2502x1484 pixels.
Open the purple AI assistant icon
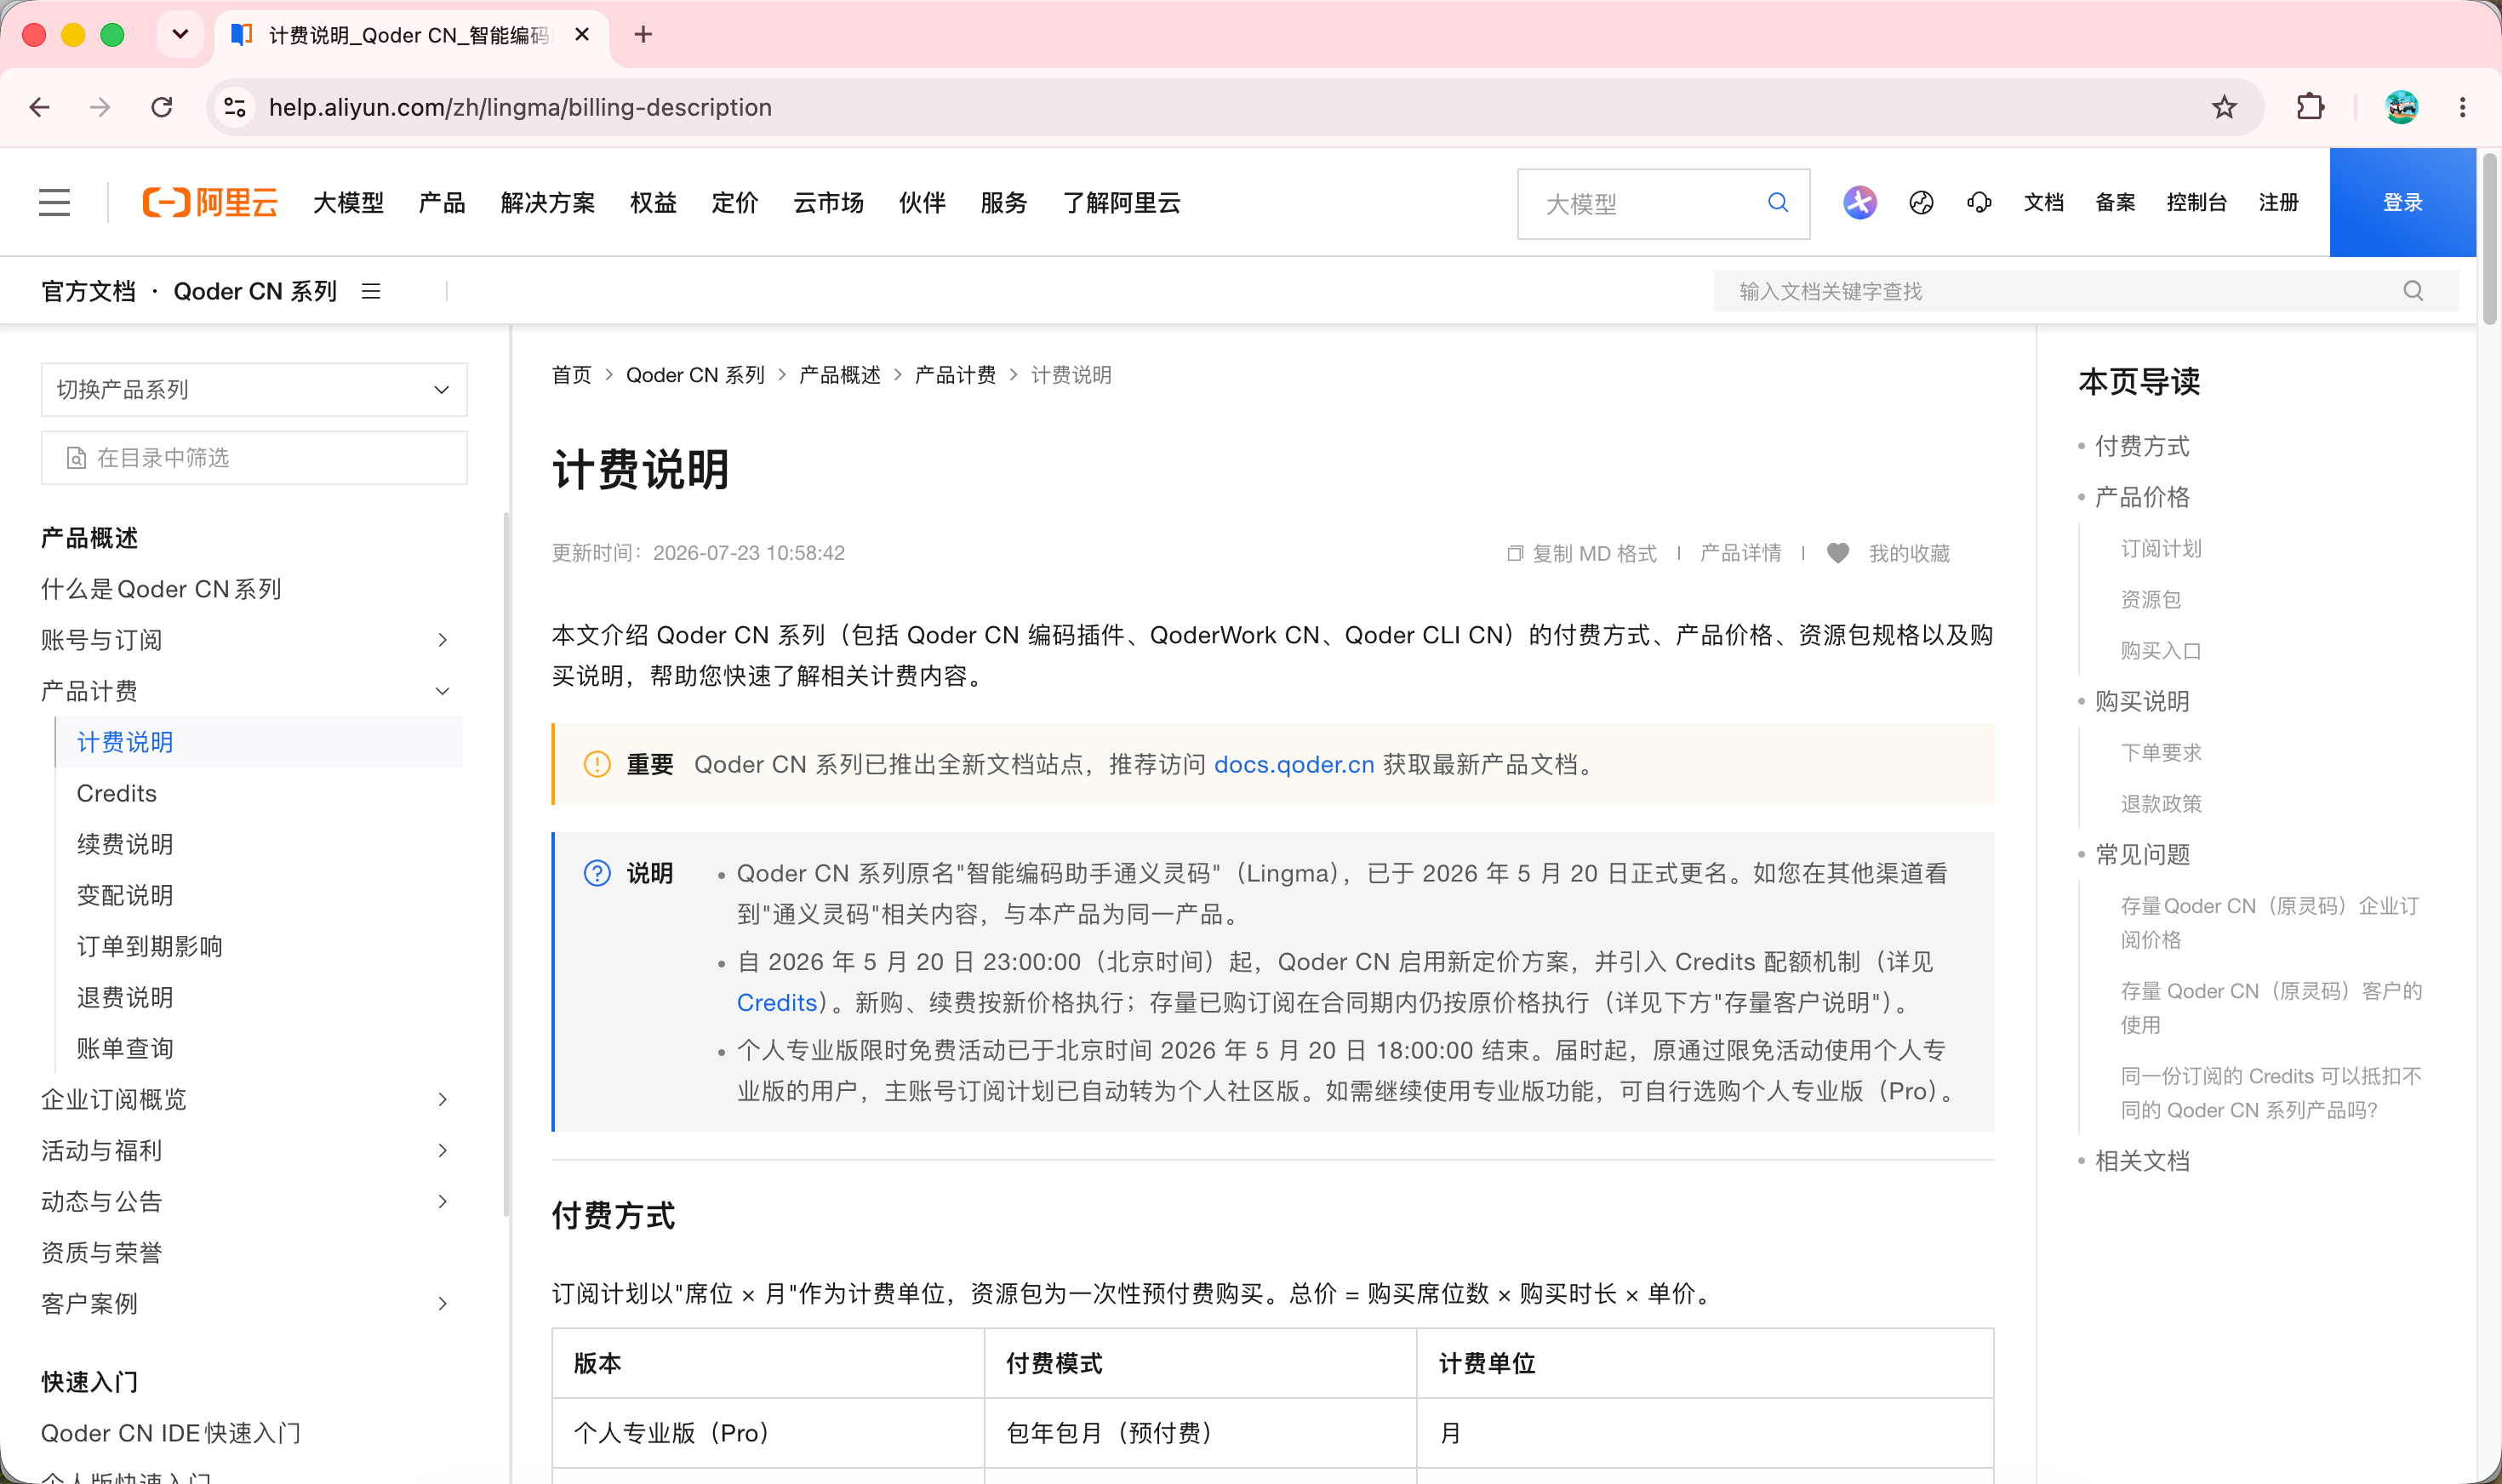point(1859,203)
